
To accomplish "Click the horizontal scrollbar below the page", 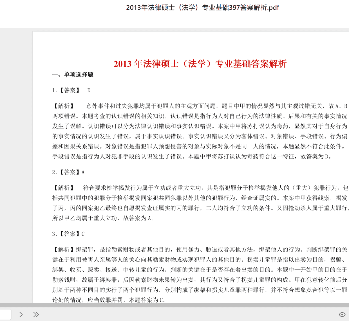I will pyautogui.click(x=174, y=305).
